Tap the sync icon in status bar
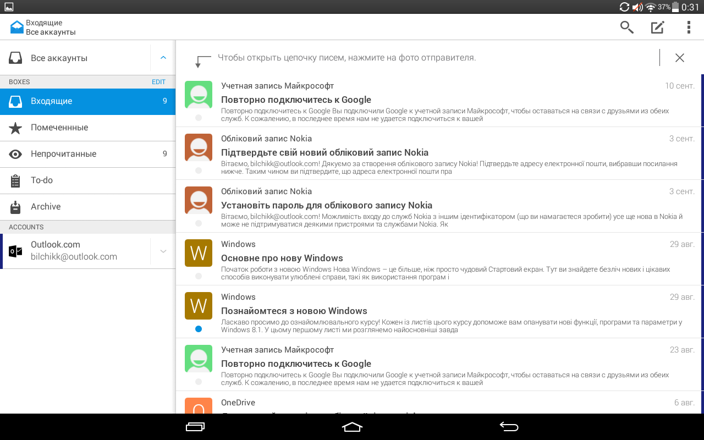Screen dimensions: 704x440 pos(624,7)
